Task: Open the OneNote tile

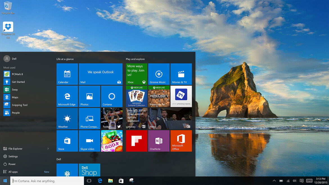Action: click(x=159, y=141)
